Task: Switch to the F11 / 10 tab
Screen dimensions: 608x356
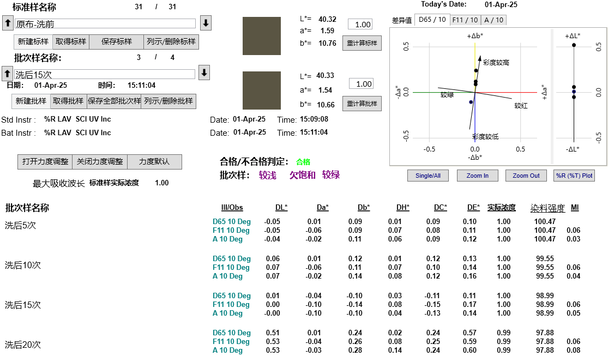Action: pos(465,20)
